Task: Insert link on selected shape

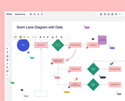Action: coord(47,37)
